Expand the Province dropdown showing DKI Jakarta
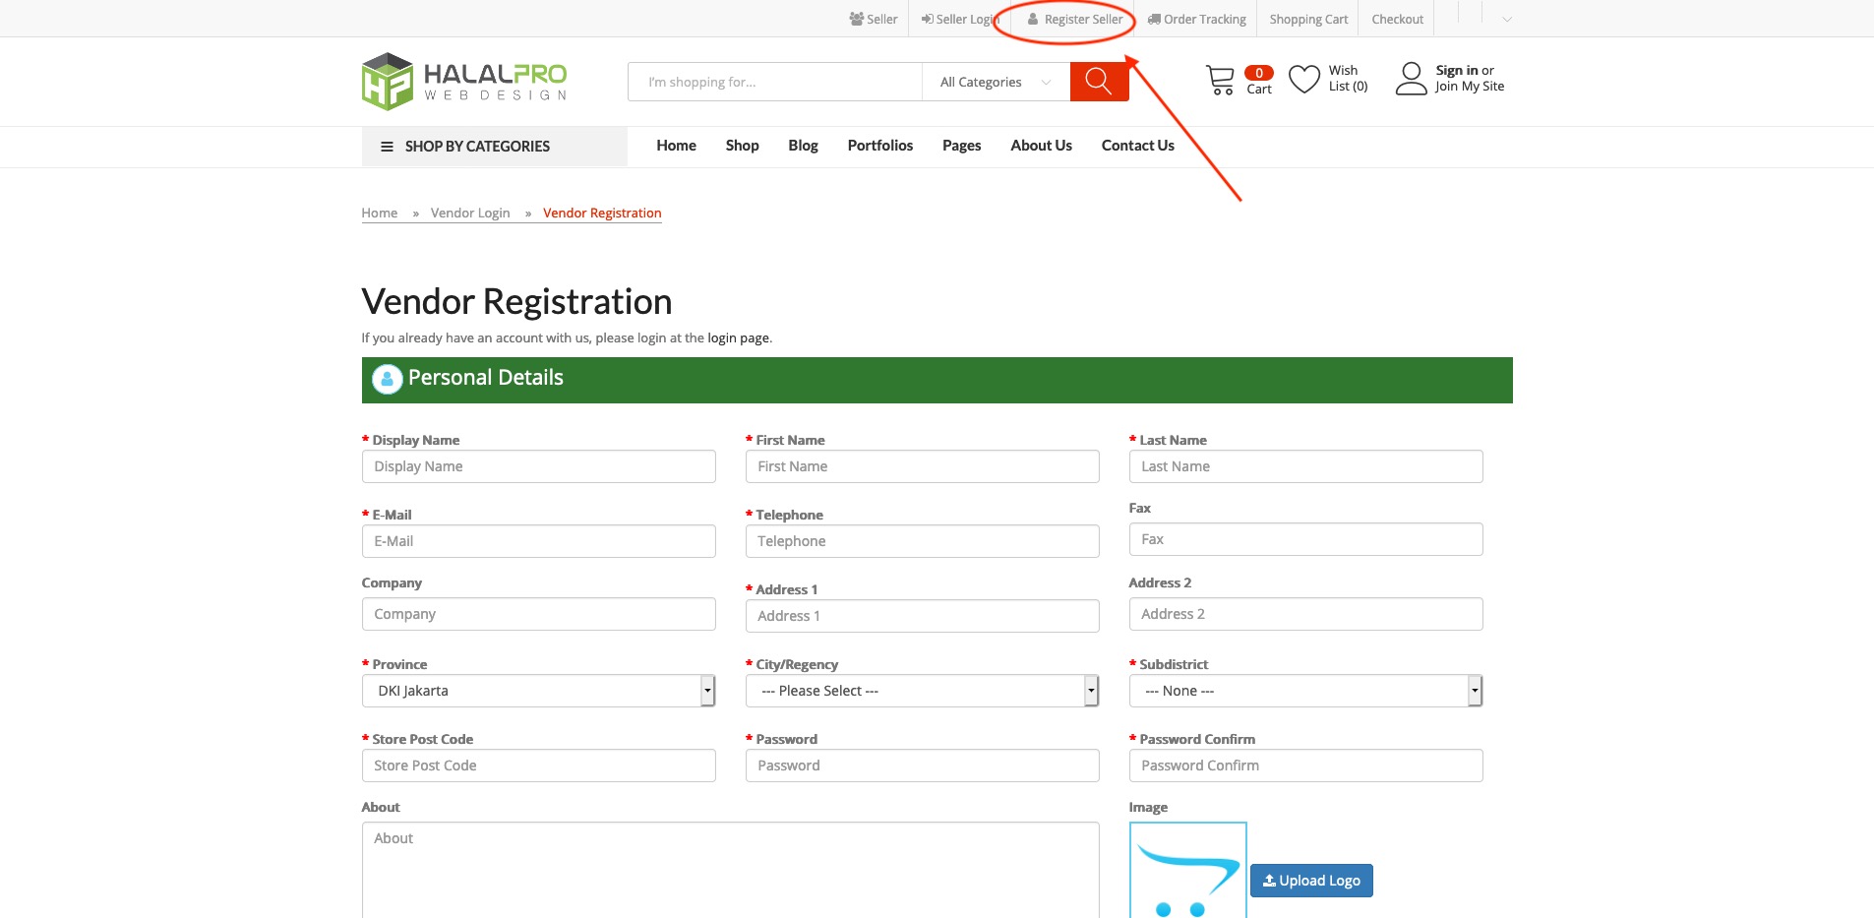The image size is (1874, 918). tap(537, 691)
